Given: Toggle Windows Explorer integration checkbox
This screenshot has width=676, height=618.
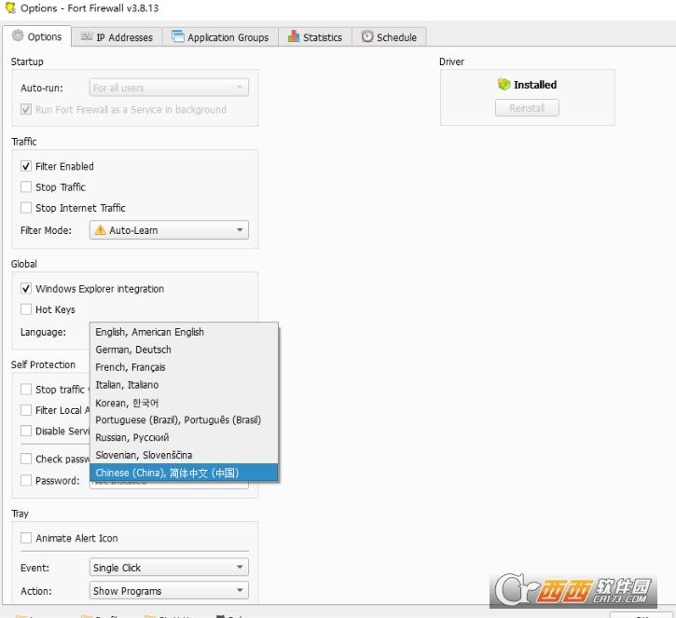Looking at the screenshot, I should [26, 288].
